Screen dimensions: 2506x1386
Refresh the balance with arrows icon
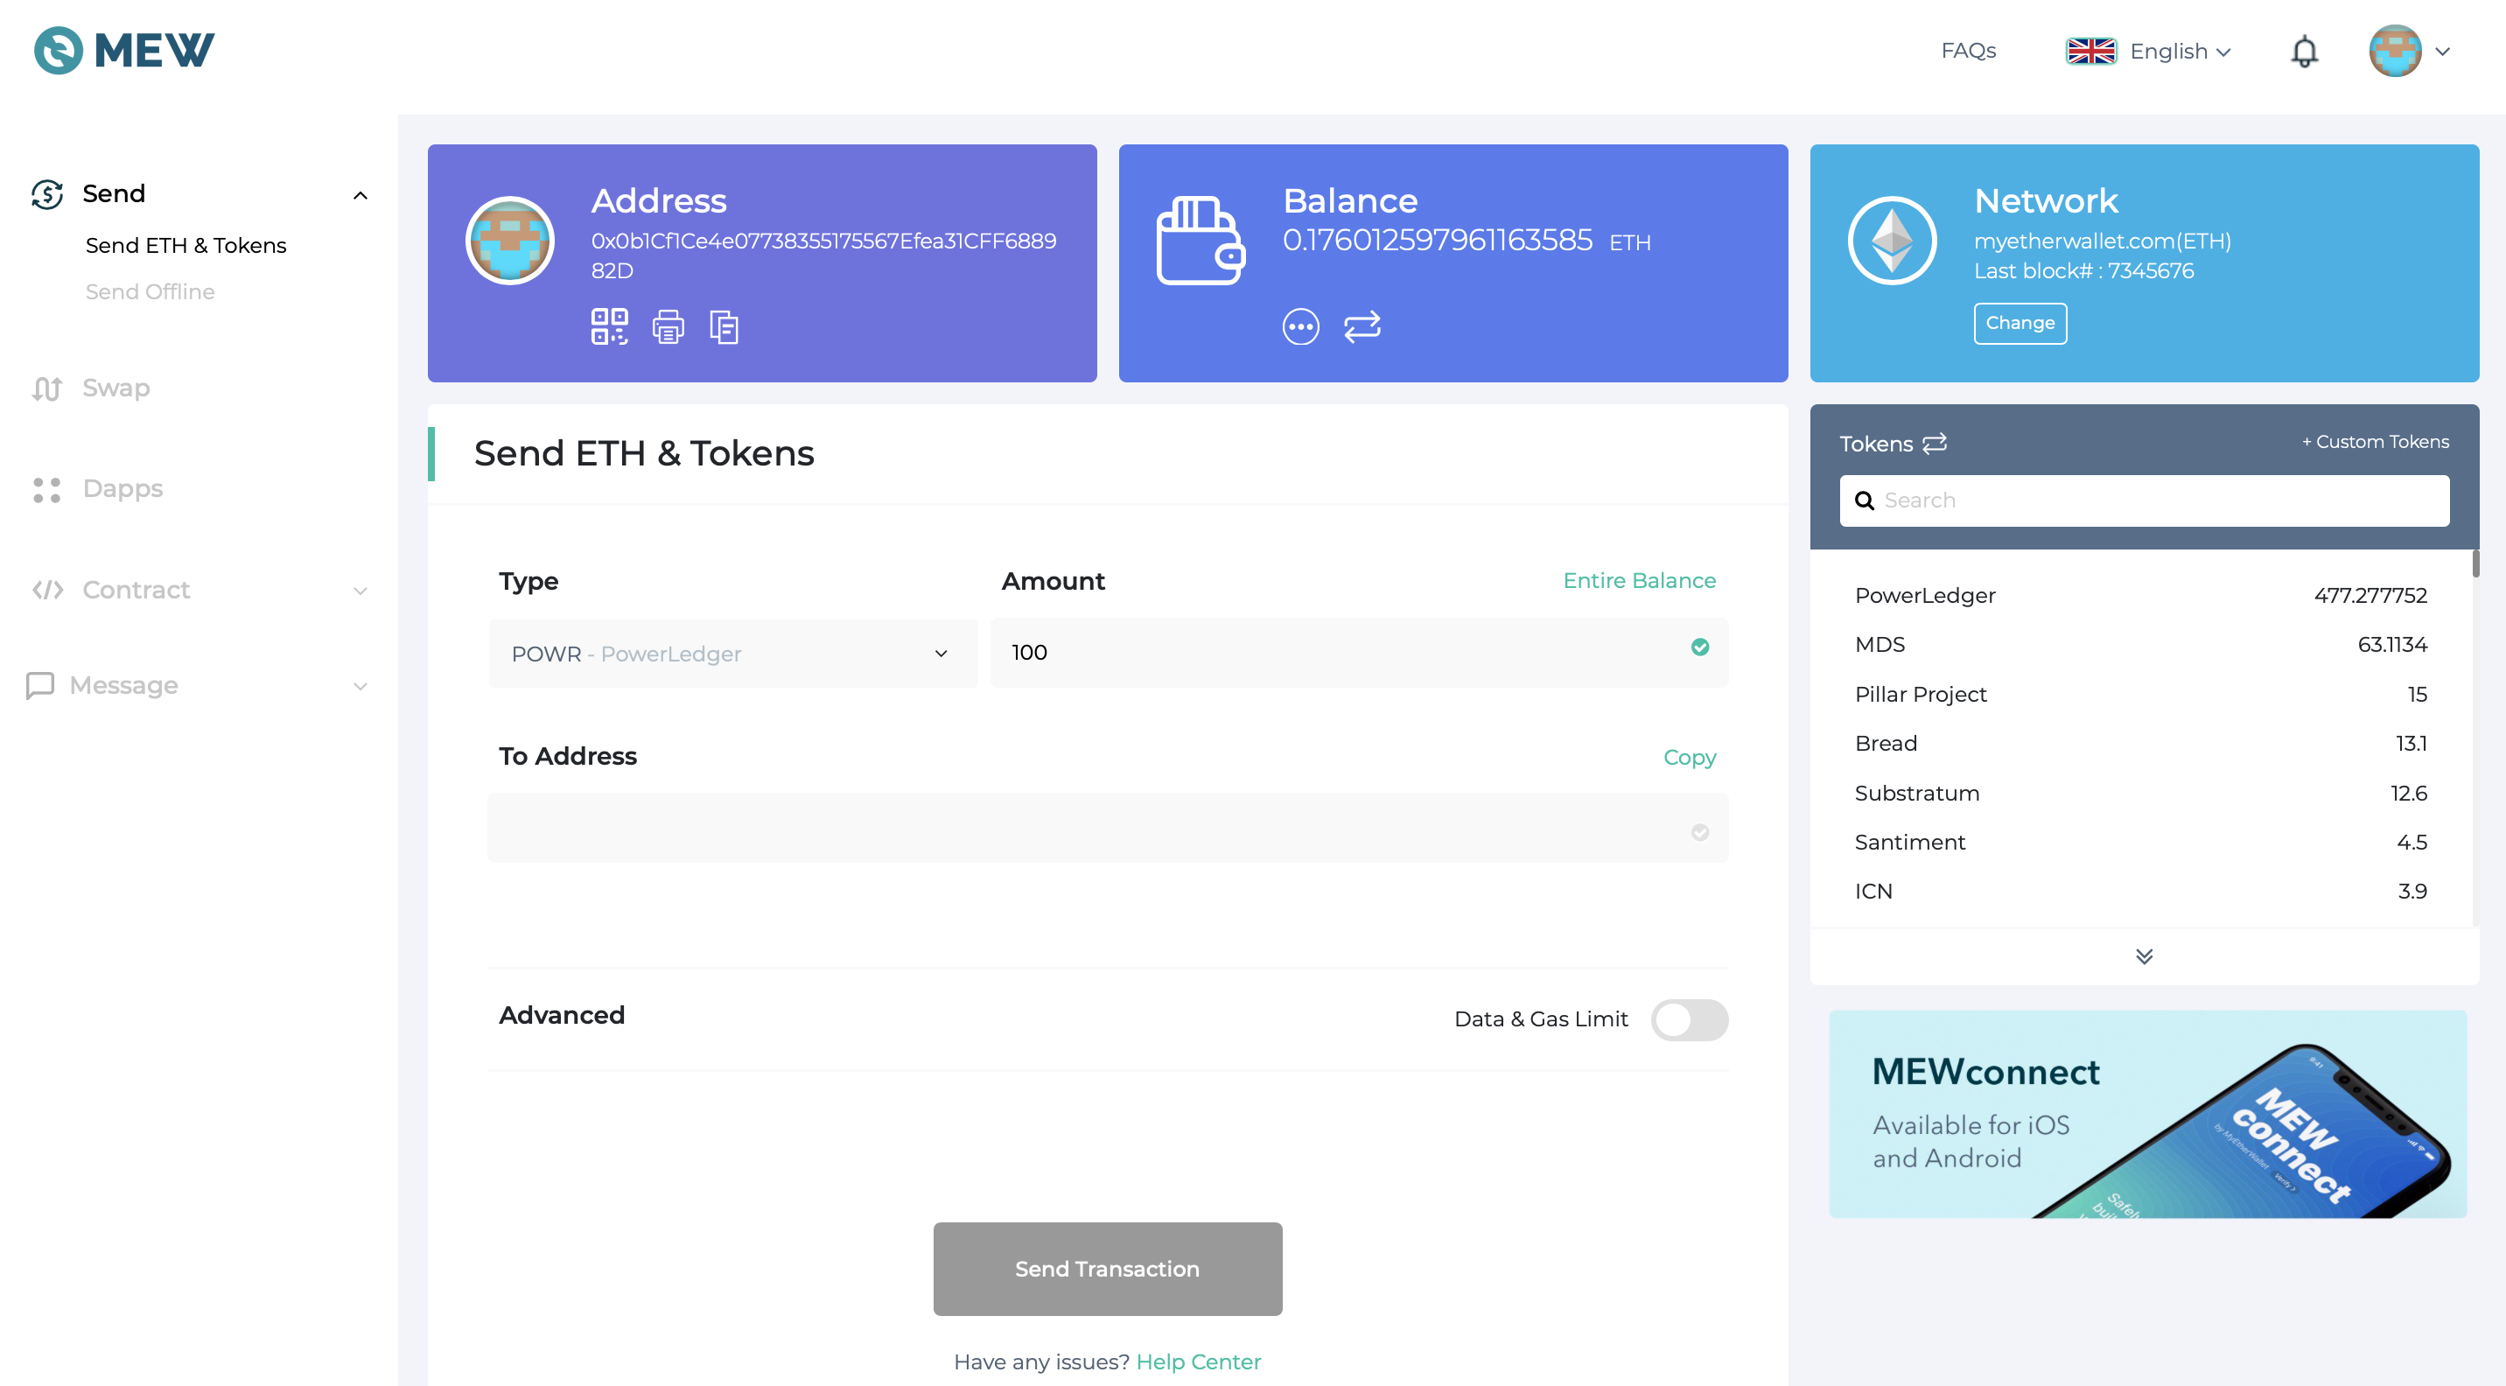1362,326
